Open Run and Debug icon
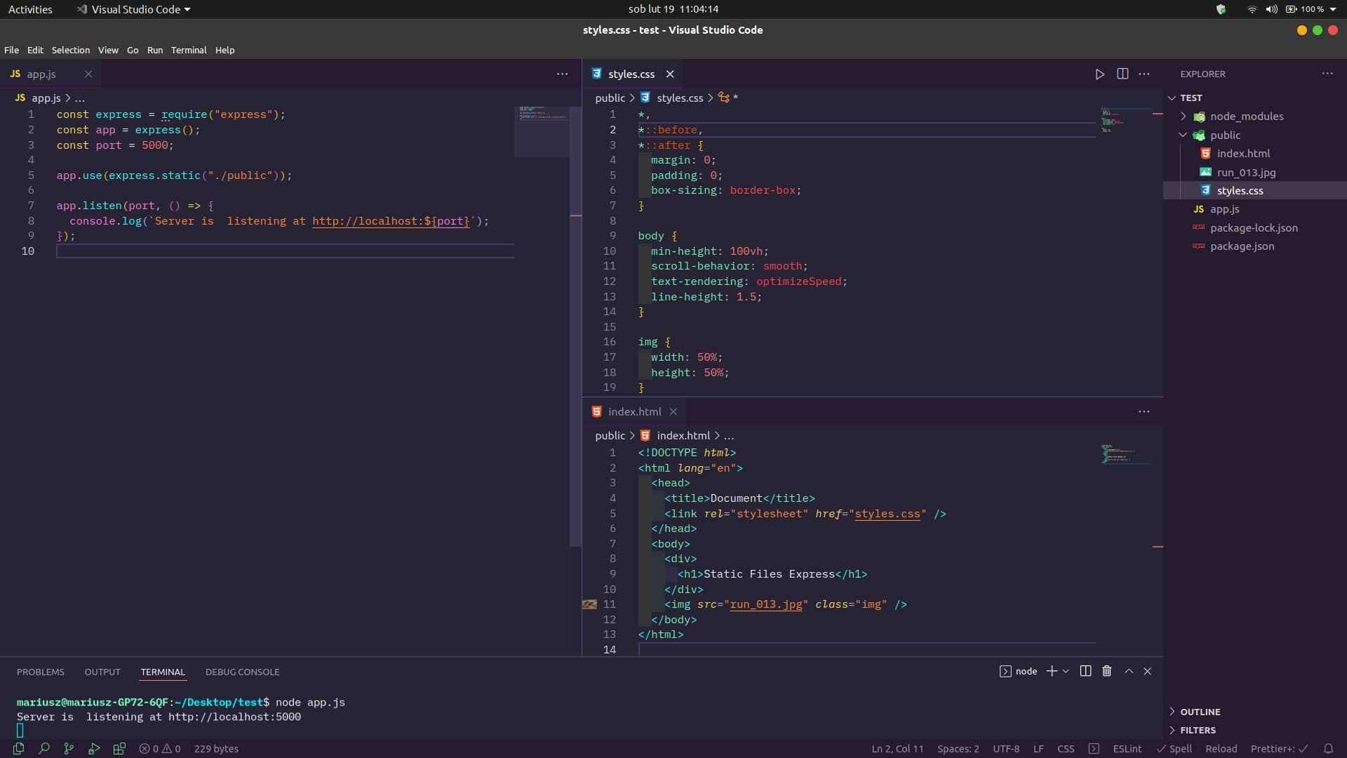Image resolution: width=1347 pixels, height=758 pixels. coord(94,749)
